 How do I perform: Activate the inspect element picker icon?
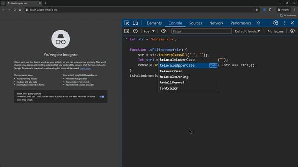tap(127, 23)
